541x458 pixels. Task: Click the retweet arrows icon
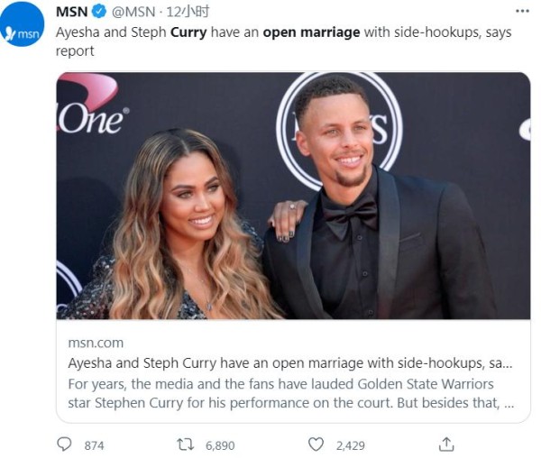[x=185, y=444]
